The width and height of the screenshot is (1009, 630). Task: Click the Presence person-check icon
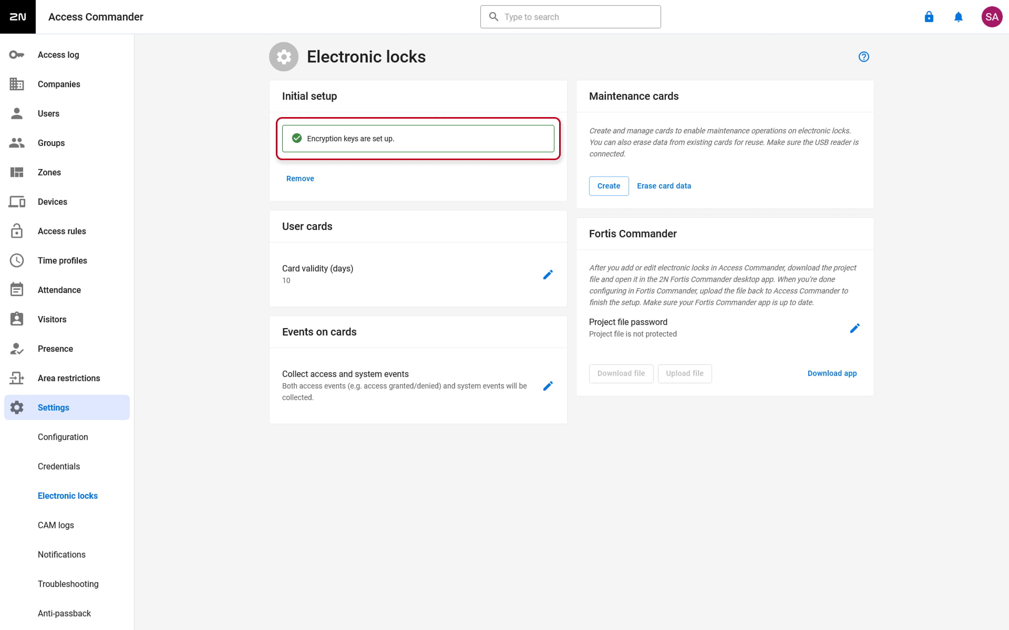[17, 349]
